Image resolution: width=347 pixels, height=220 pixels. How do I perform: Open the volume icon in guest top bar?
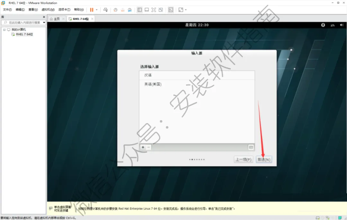tap(342, 25)
